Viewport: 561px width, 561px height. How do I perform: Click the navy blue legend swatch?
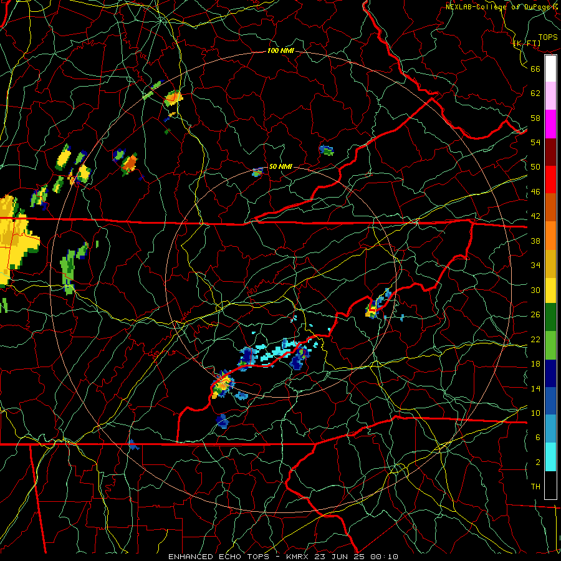coord(550,373)
